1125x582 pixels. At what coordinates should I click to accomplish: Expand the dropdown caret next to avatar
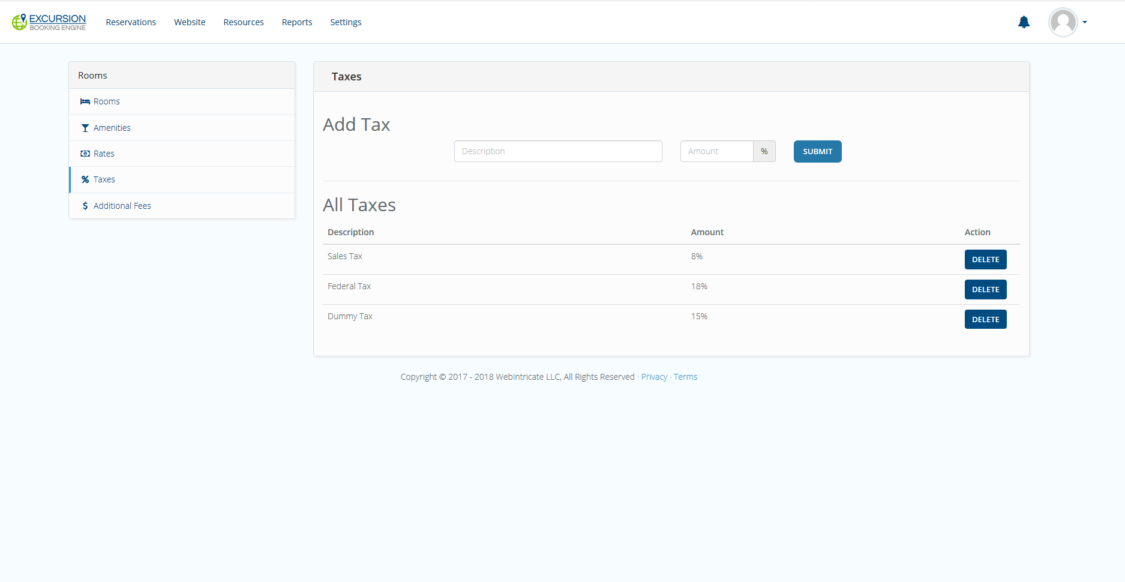pyautogui.click(x=1085, y=22)
